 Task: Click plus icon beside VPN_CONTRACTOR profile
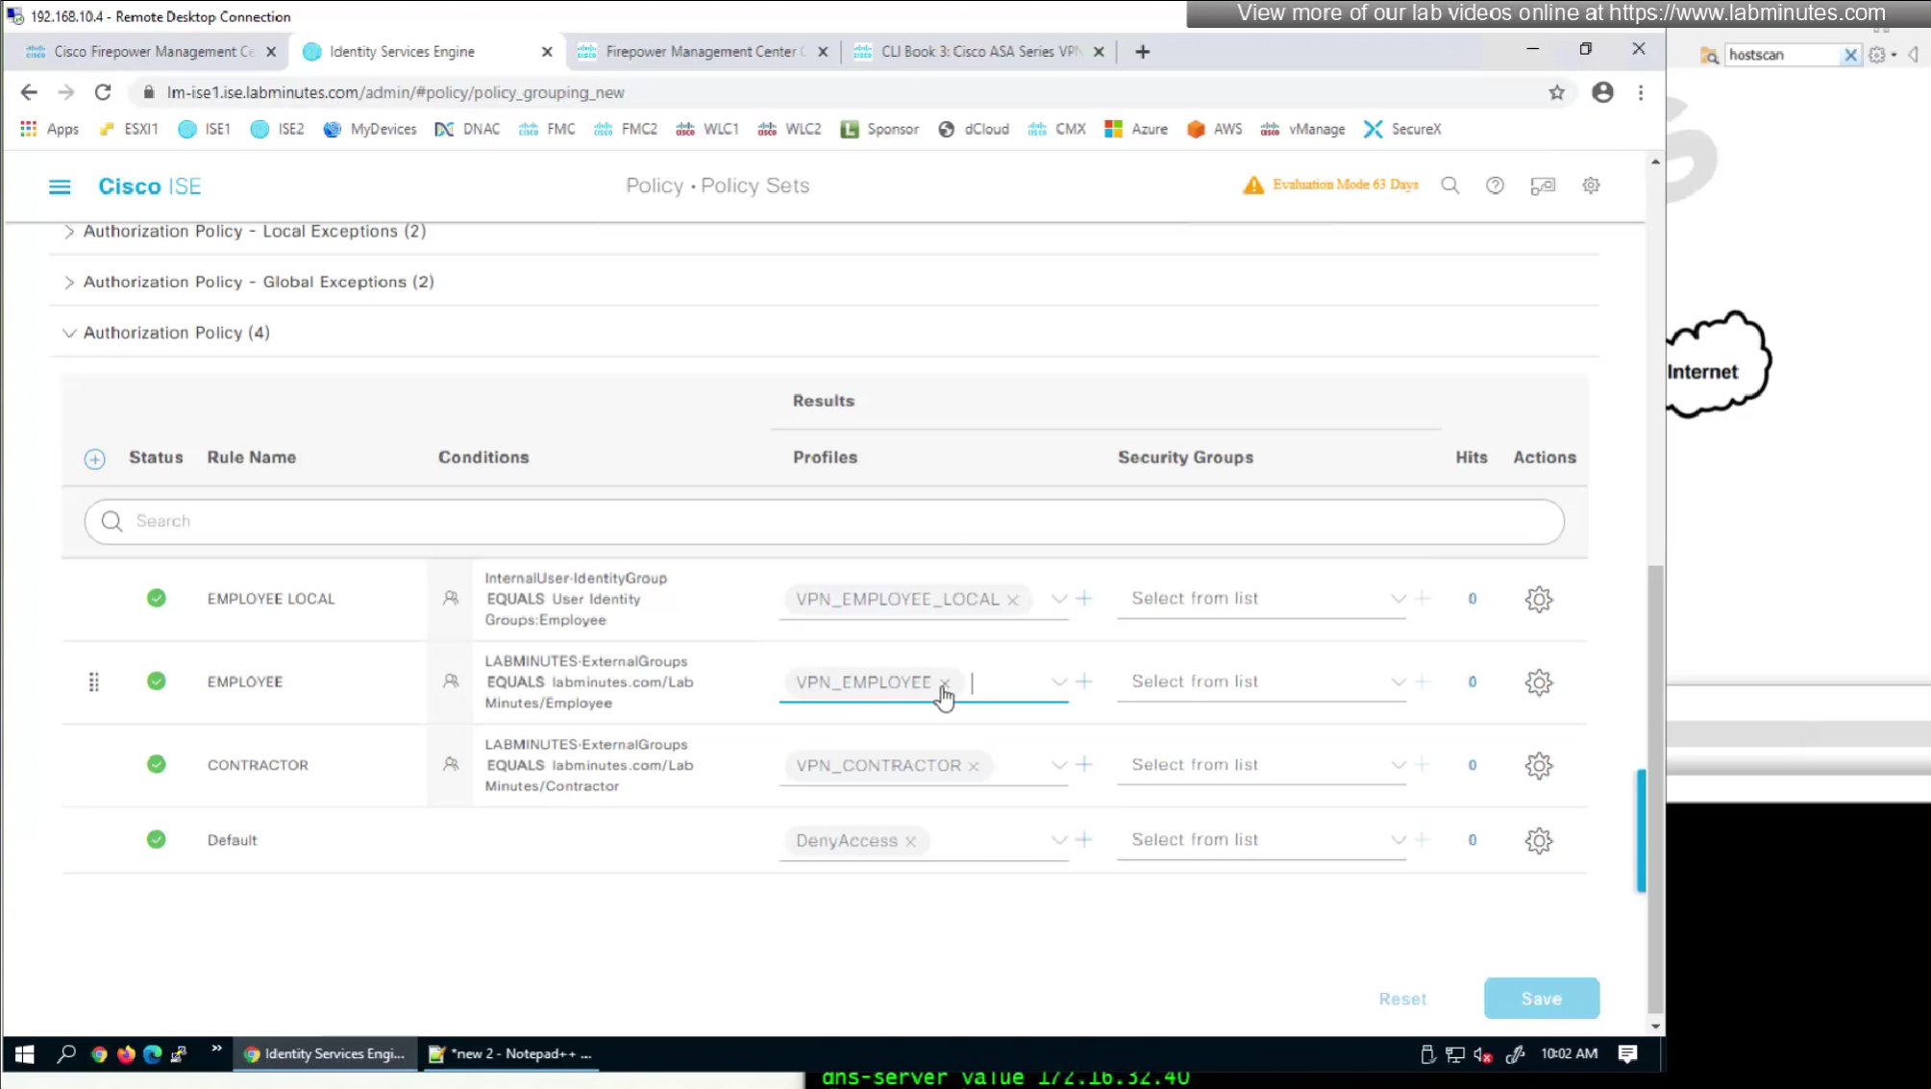[x=1084, y=765]
